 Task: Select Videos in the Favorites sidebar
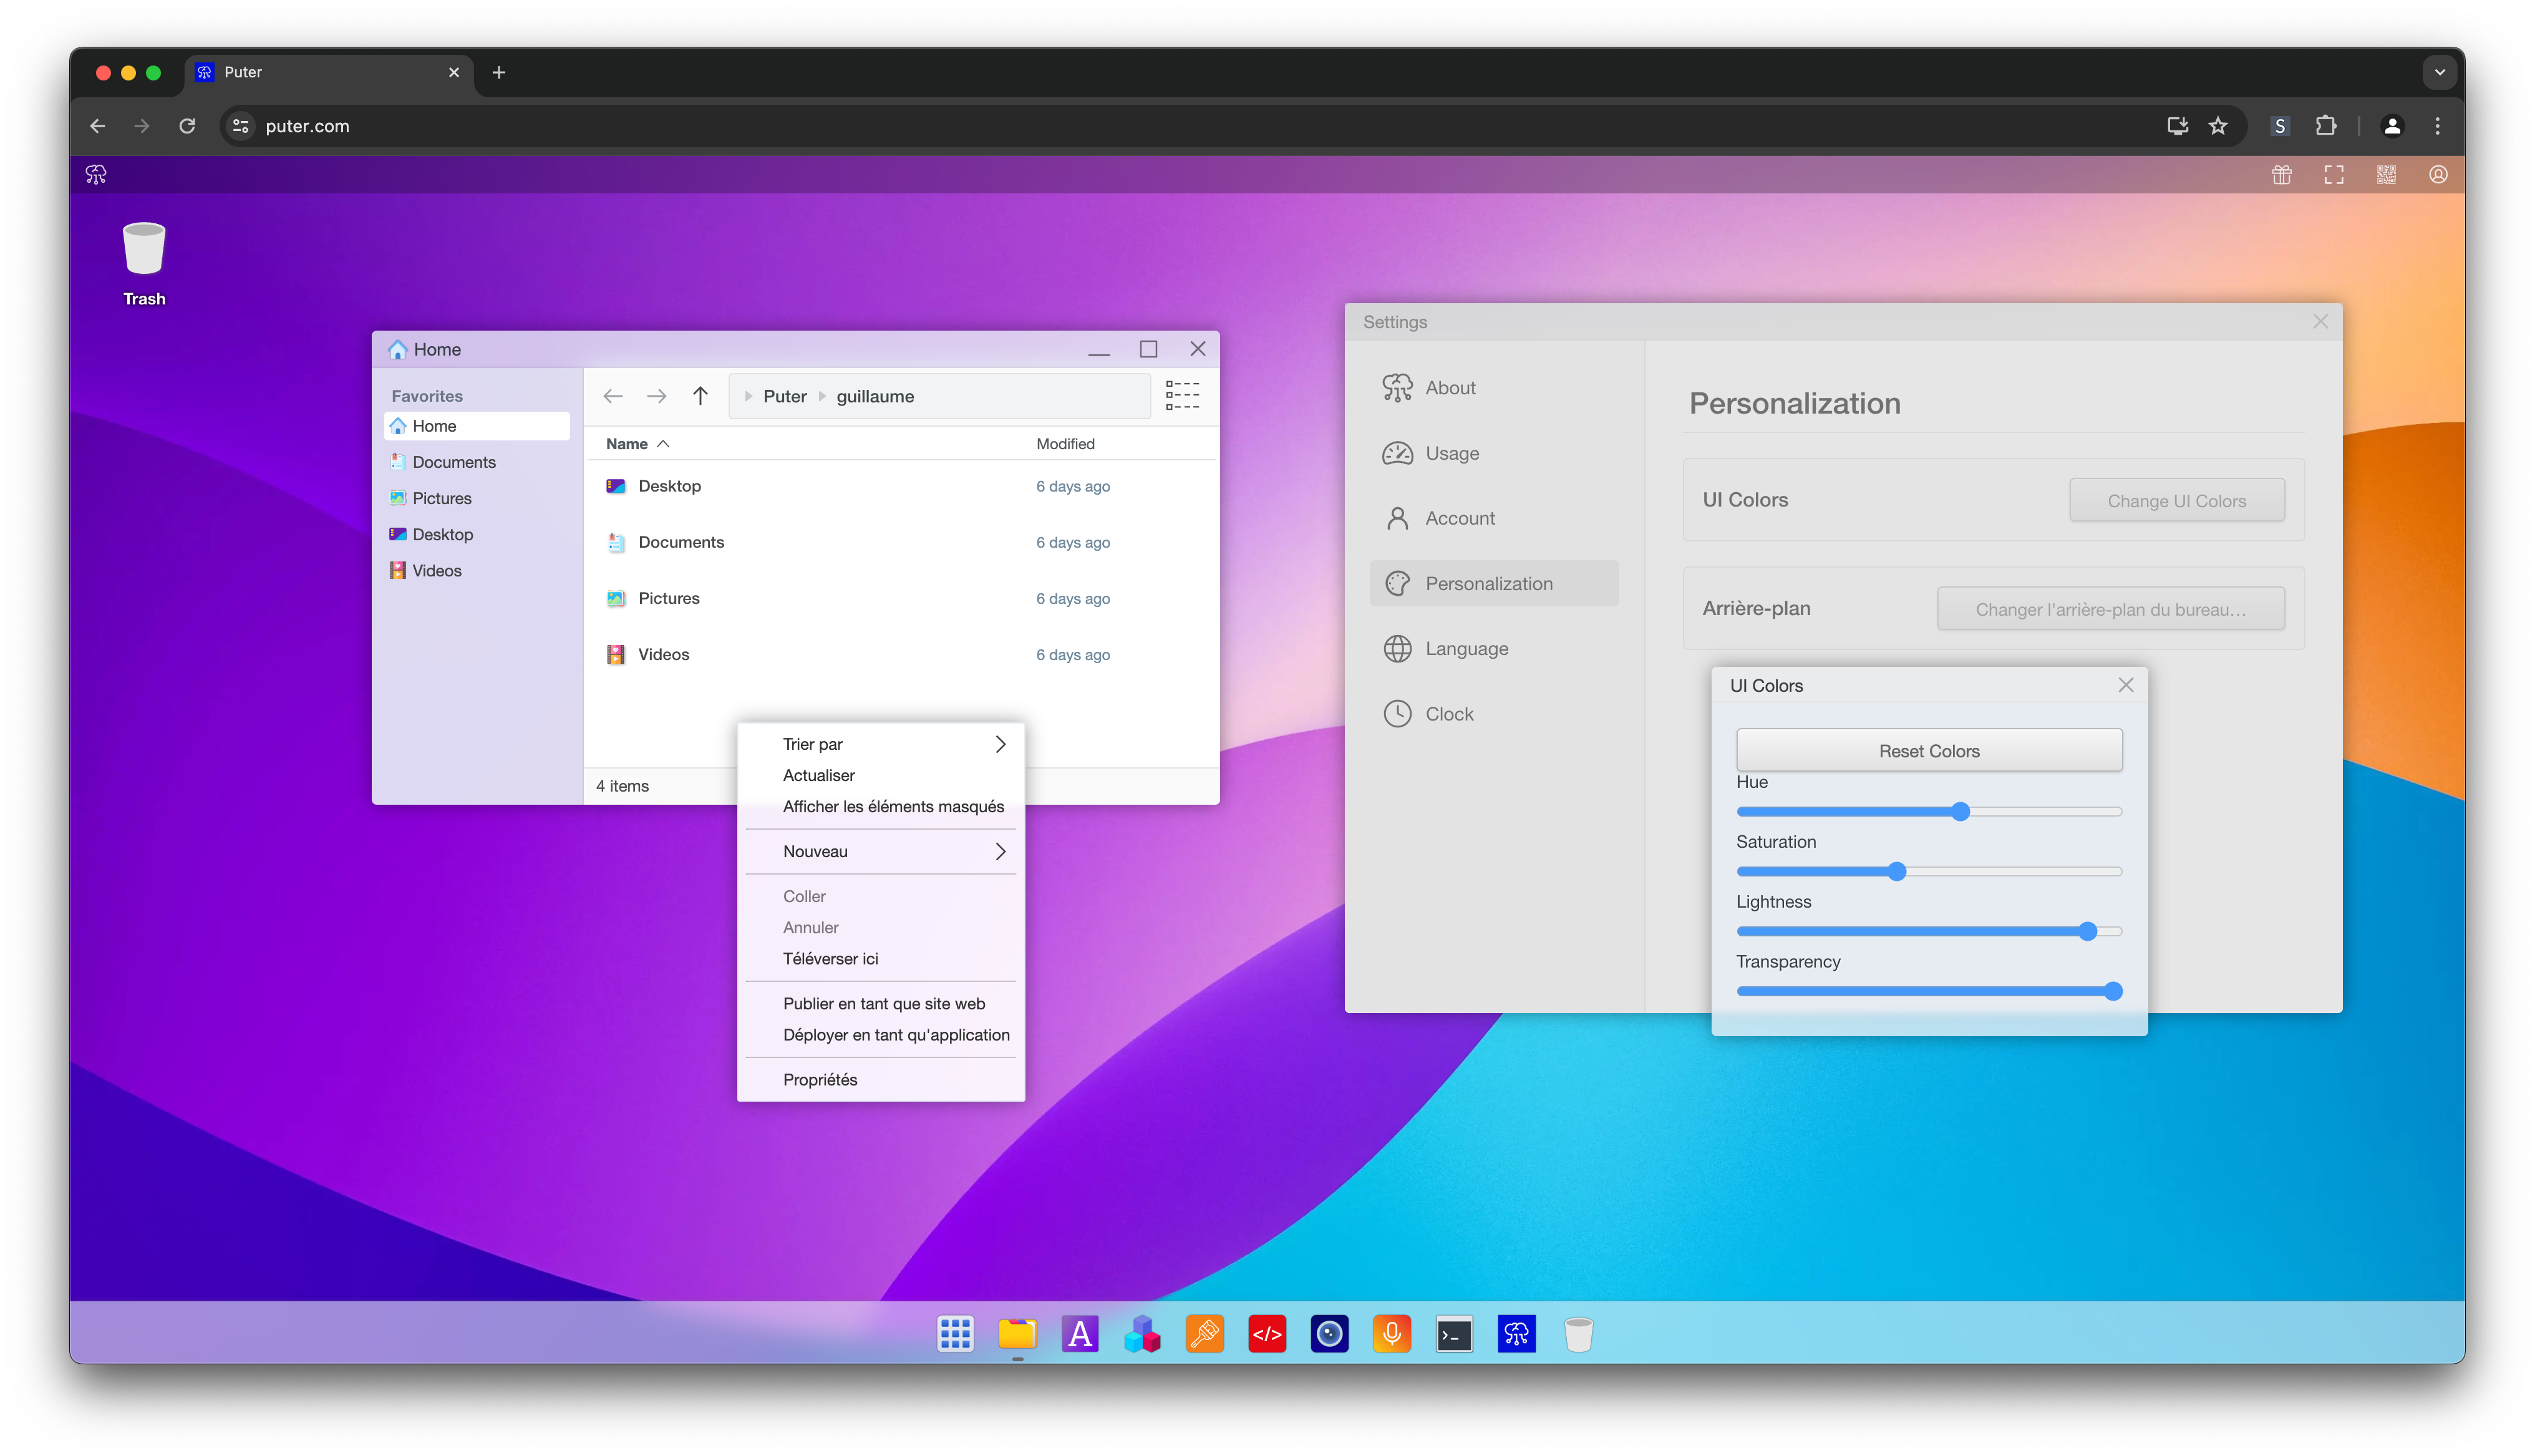[477, 571]
